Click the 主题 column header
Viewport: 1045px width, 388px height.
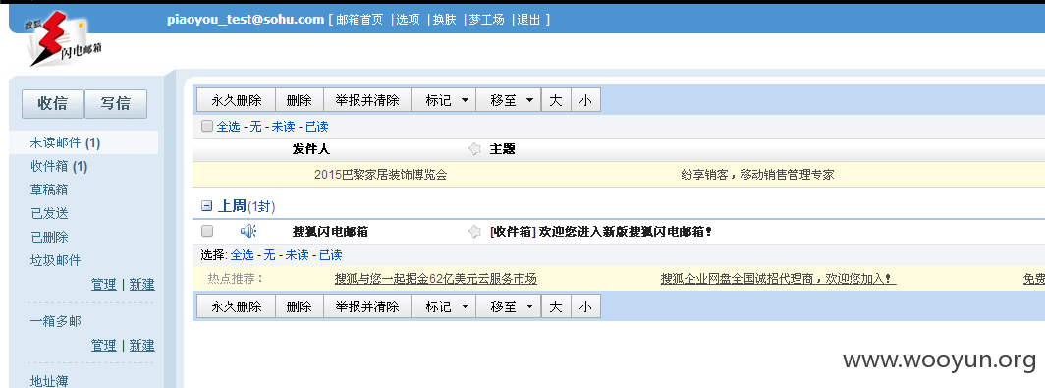[x=503, y=149]
